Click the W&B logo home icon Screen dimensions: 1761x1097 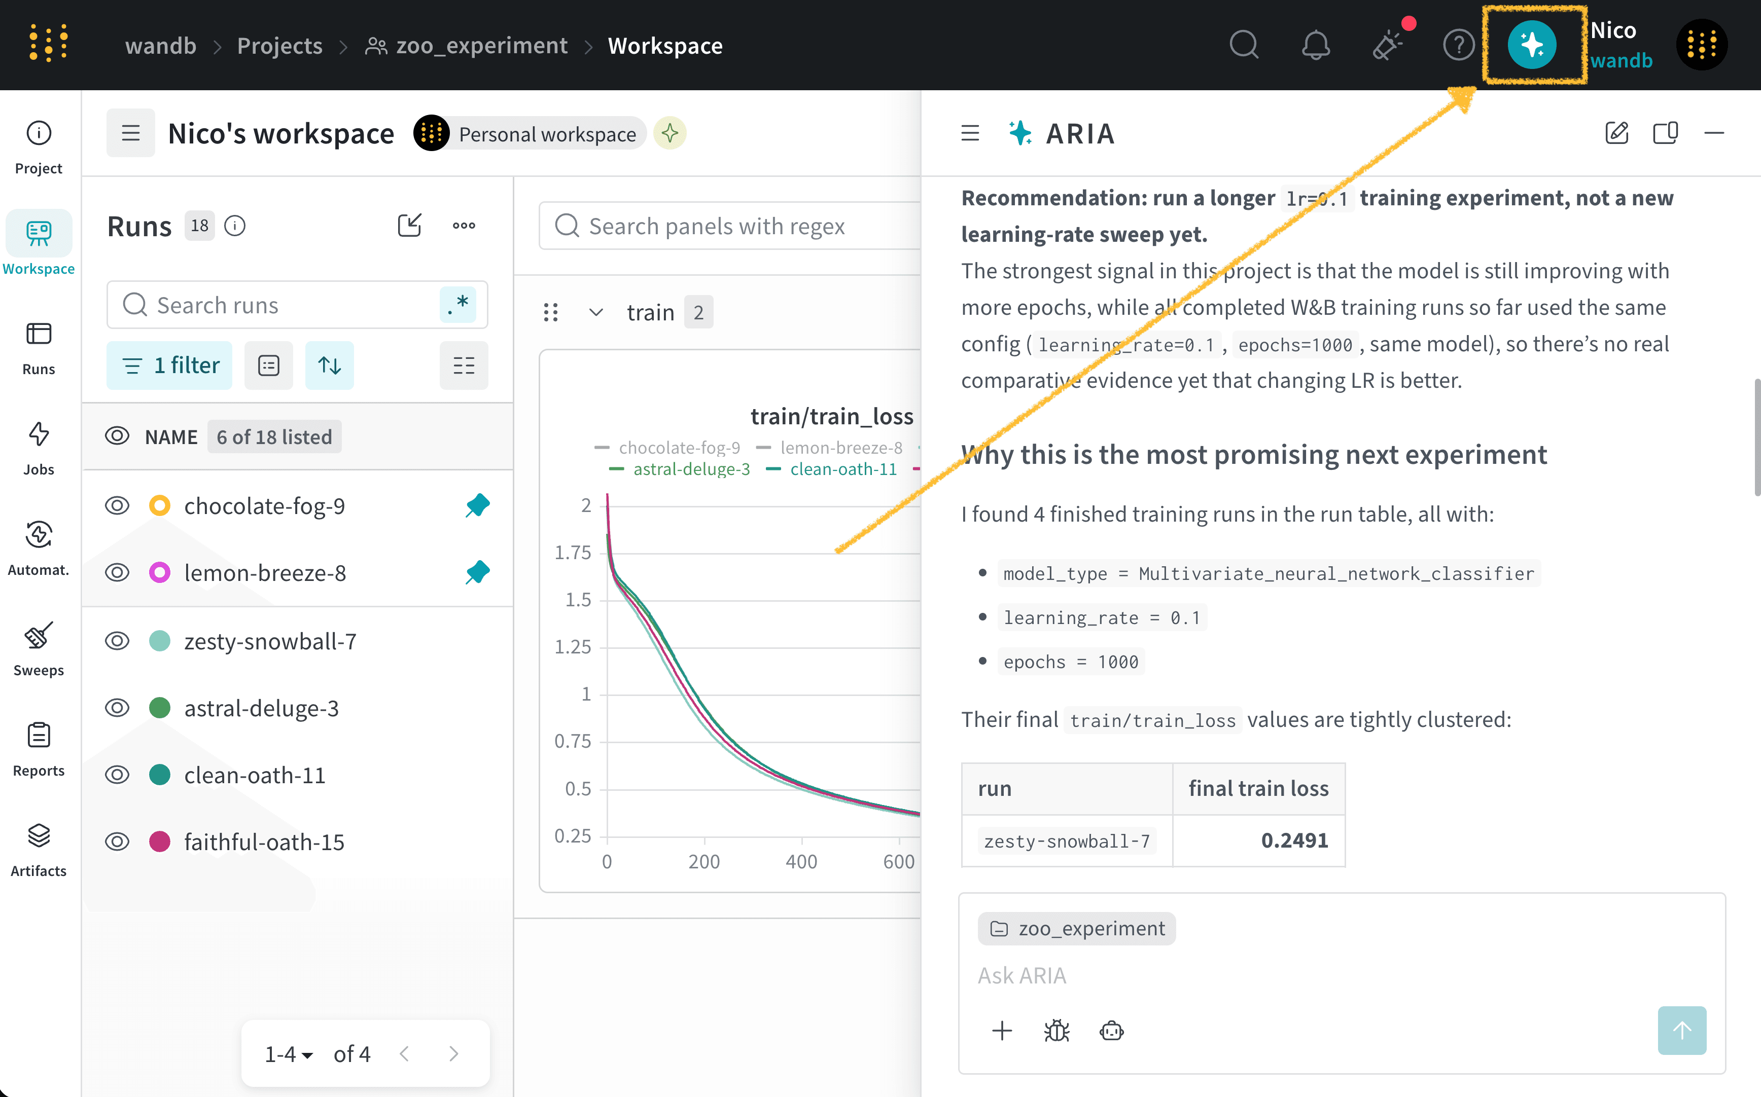coord(49,44)
